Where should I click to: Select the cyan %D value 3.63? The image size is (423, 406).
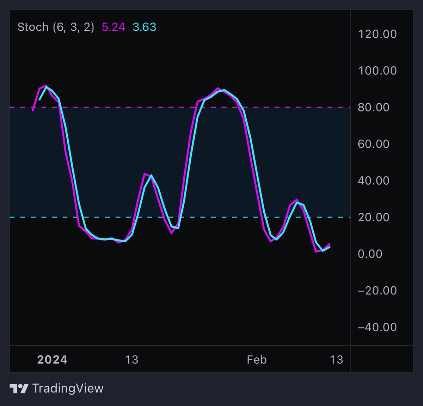(145, 27)
